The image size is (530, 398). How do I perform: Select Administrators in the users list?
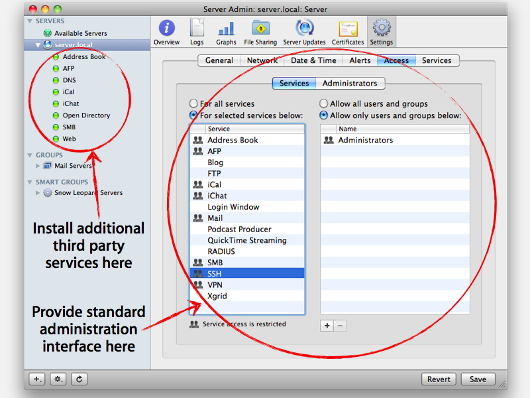395,140
